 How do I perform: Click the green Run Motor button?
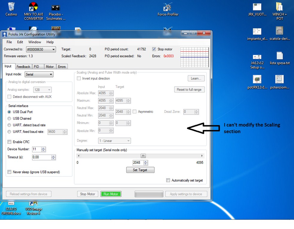[x=111, y=194]
